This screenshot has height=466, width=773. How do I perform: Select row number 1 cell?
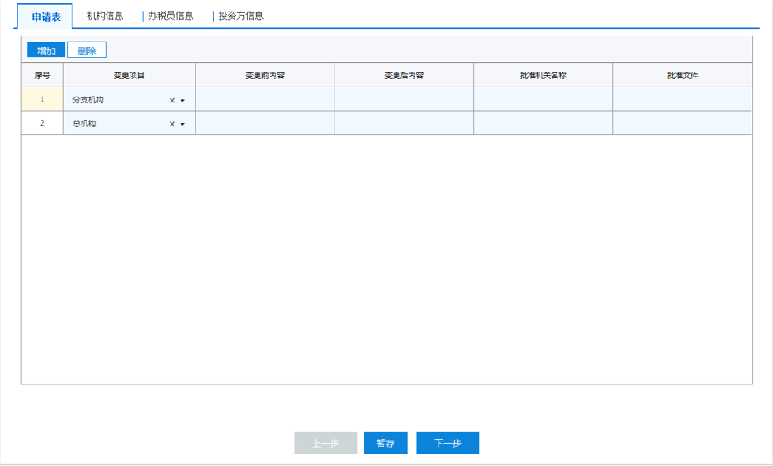point(42,99)
